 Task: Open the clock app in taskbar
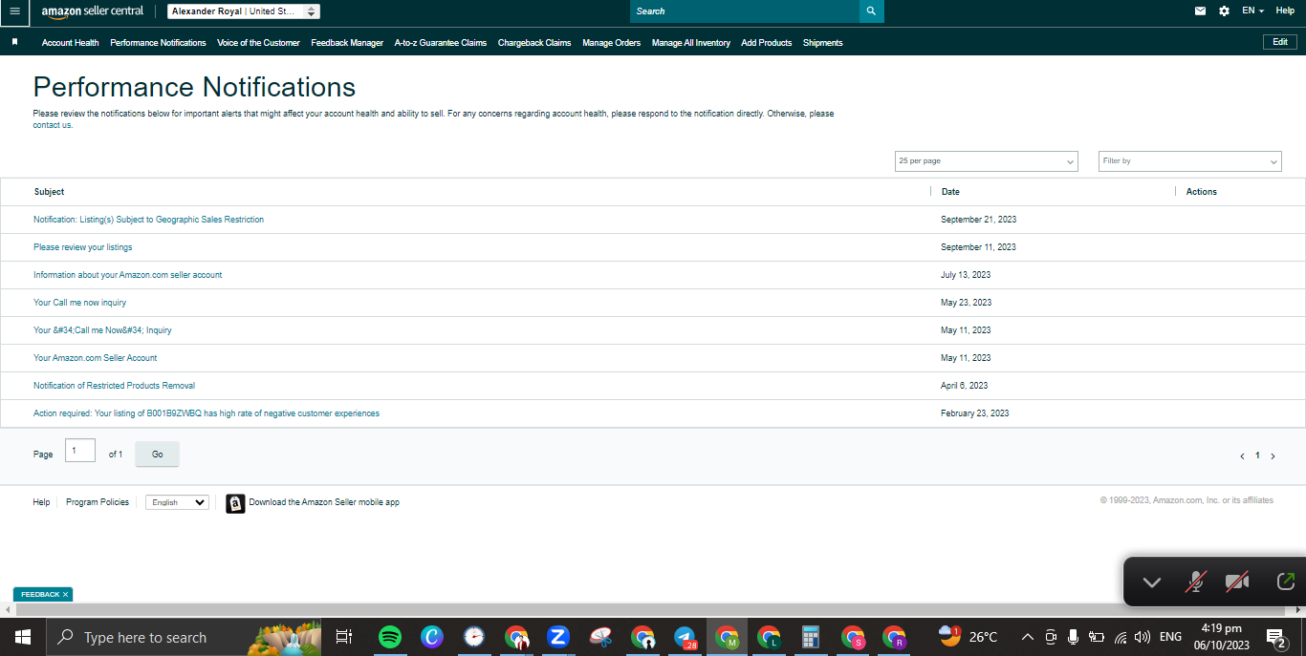pos(474,637)
